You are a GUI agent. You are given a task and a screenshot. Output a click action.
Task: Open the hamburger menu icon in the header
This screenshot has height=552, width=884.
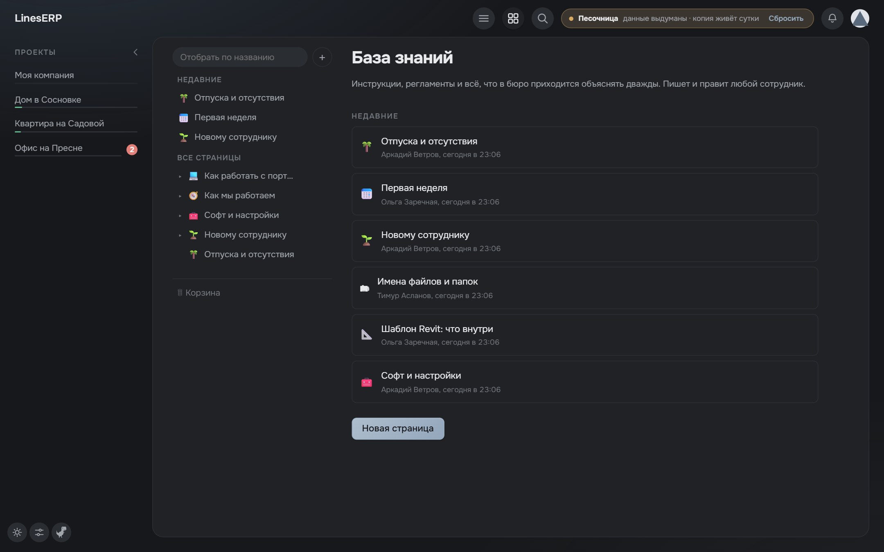[x=483, y=18]
